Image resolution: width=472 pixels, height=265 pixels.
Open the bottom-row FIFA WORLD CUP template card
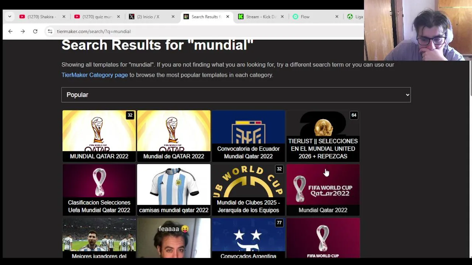coord(323,238)
